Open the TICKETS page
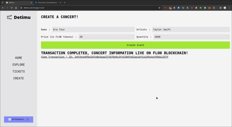This screenshot has width=232, height=127. coord(19,72)
